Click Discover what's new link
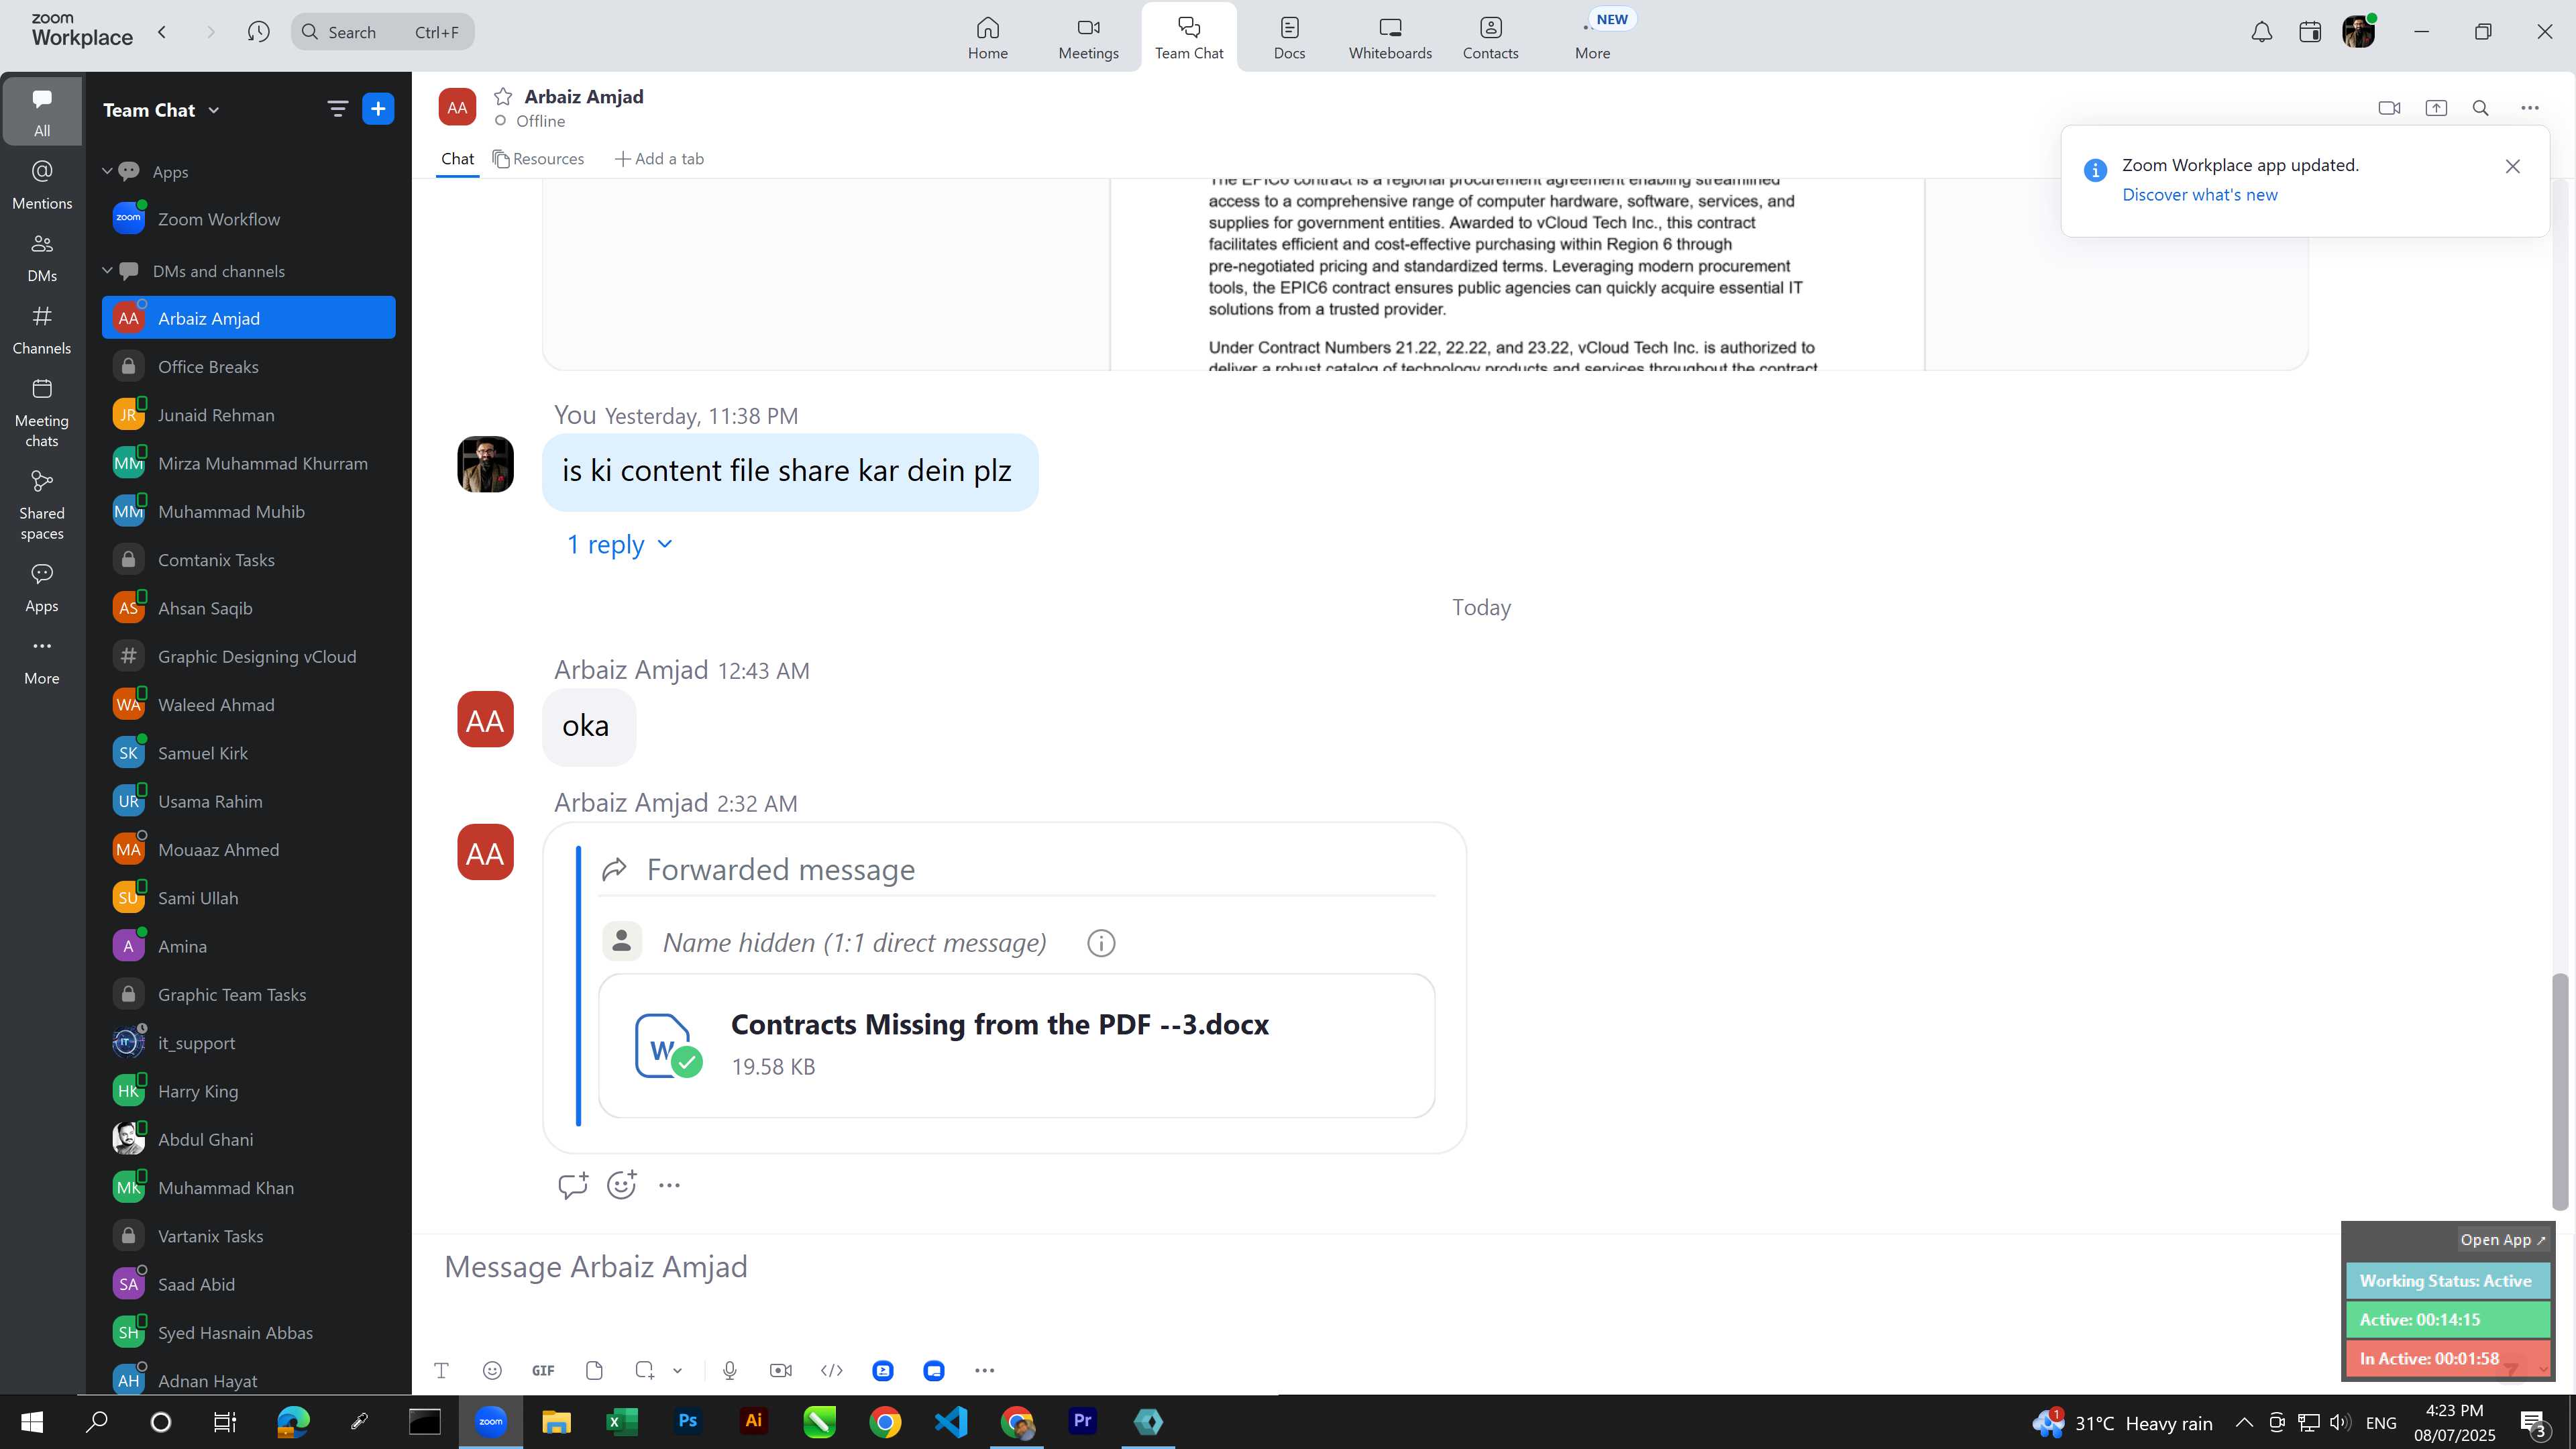The image size is (2576, 1449). (2199, 195)
